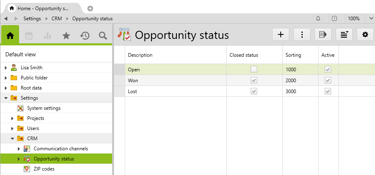Open the three-dot more options menu
The image size is (375, 175).
coord(302,35)
